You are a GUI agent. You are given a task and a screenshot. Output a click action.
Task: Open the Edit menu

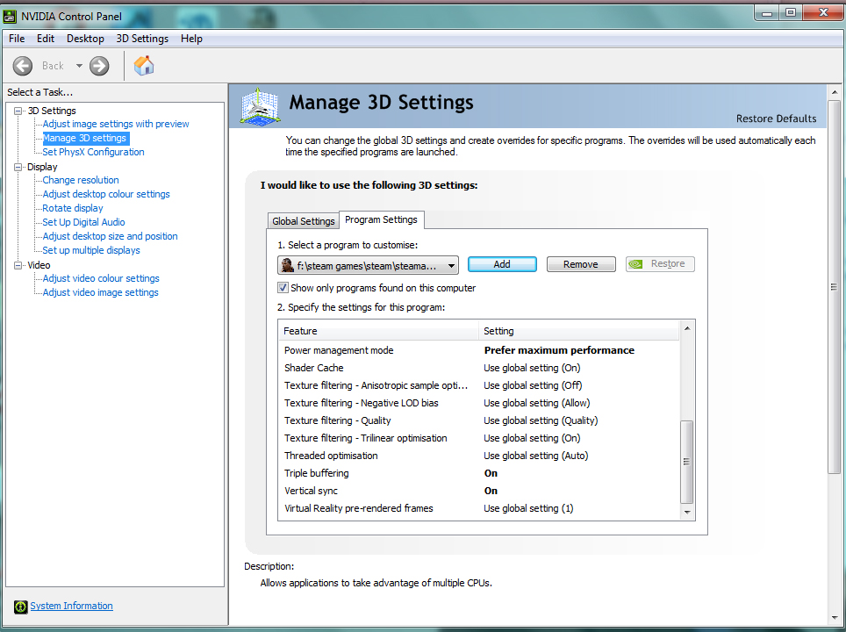[46, 39]
